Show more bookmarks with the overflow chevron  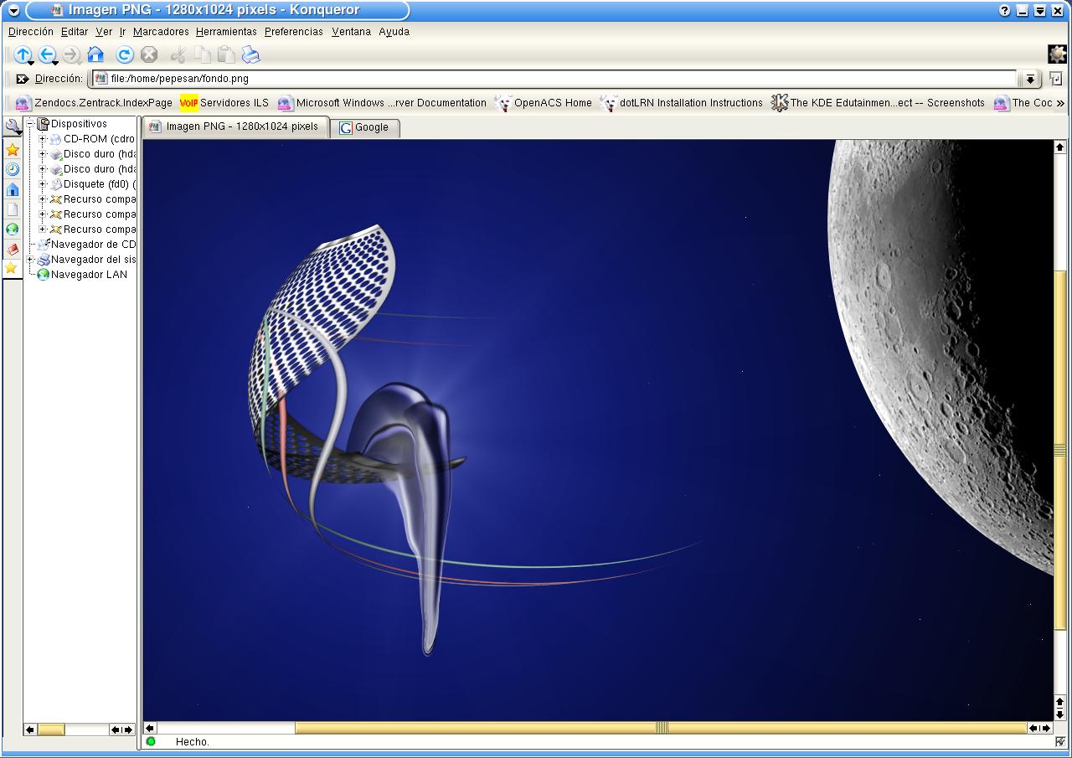pos(1060,103)
